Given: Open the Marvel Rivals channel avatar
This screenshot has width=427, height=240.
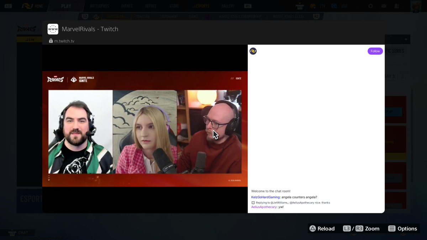Looking at the screenshot, I should click(253, 51).
